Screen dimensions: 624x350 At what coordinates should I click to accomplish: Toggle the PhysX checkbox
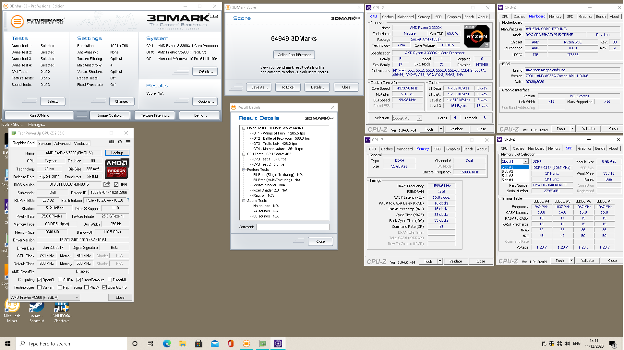[x=86, y=287]
